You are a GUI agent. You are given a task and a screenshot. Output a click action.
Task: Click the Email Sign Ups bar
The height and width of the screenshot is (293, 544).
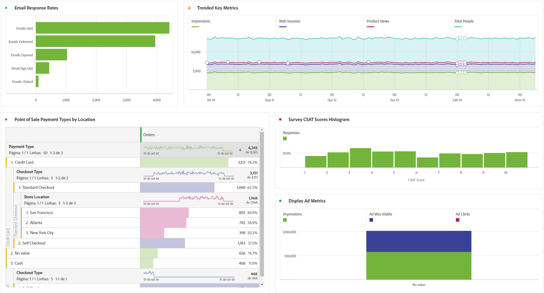43,68
